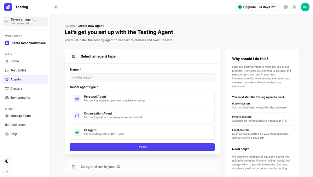Click the Upgrade - 14 days left button
This screenshot has height=177, width=313.
[x=257, y=7]
